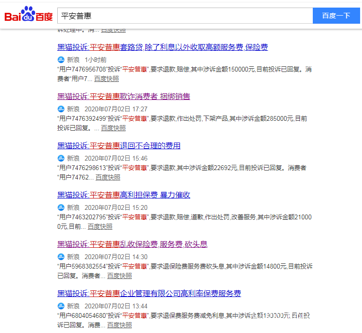The height and width of the screenshot is (333, 362).
Task: Click 新浪 source next to 1小时前
Action: pos(73,60)
